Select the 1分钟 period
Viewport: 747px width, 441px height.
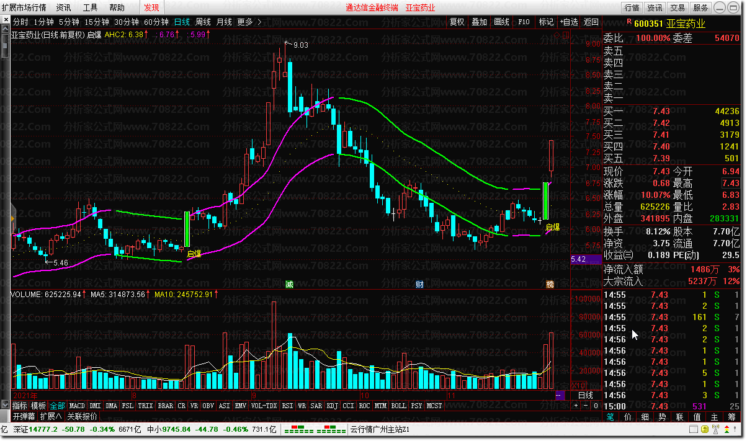coord(43,22)
